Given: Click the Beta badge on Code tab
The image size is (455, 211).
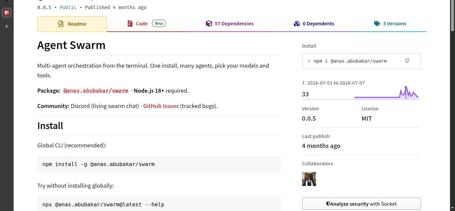Looking at the screenshot, I should point(159,23).
